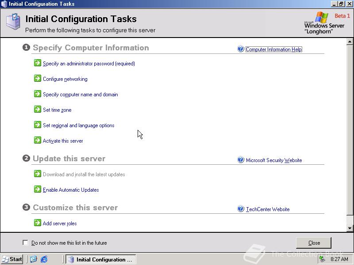Click the green arrow beside administrator password
This screenshot has width=354, height=265.
[x=38, y=63]
